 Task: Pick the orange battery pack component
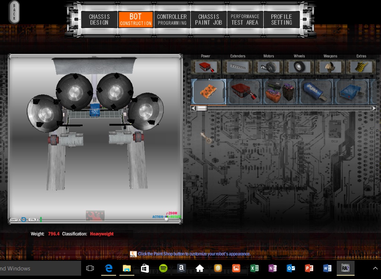(x=208, y=92)
